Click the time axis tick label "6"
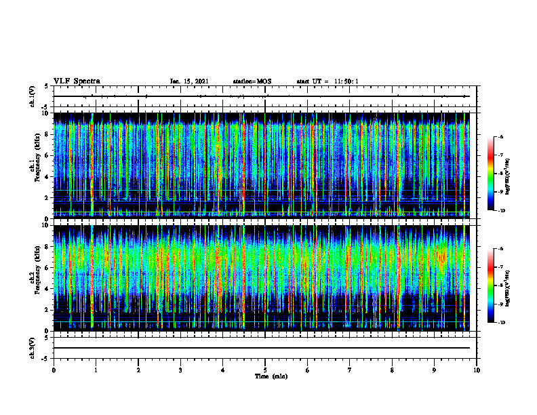 tap(308, 370)
